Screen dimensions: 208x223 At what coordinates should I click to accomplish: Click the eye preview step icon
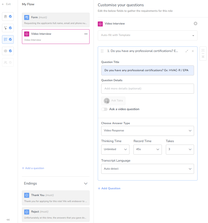[x=6, y=51]
